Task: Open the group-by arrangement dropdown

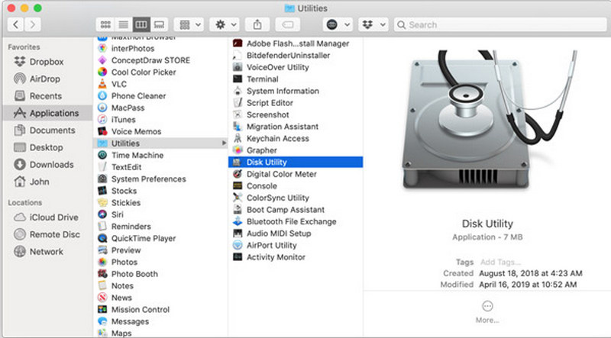Action: tap(188, 24)
